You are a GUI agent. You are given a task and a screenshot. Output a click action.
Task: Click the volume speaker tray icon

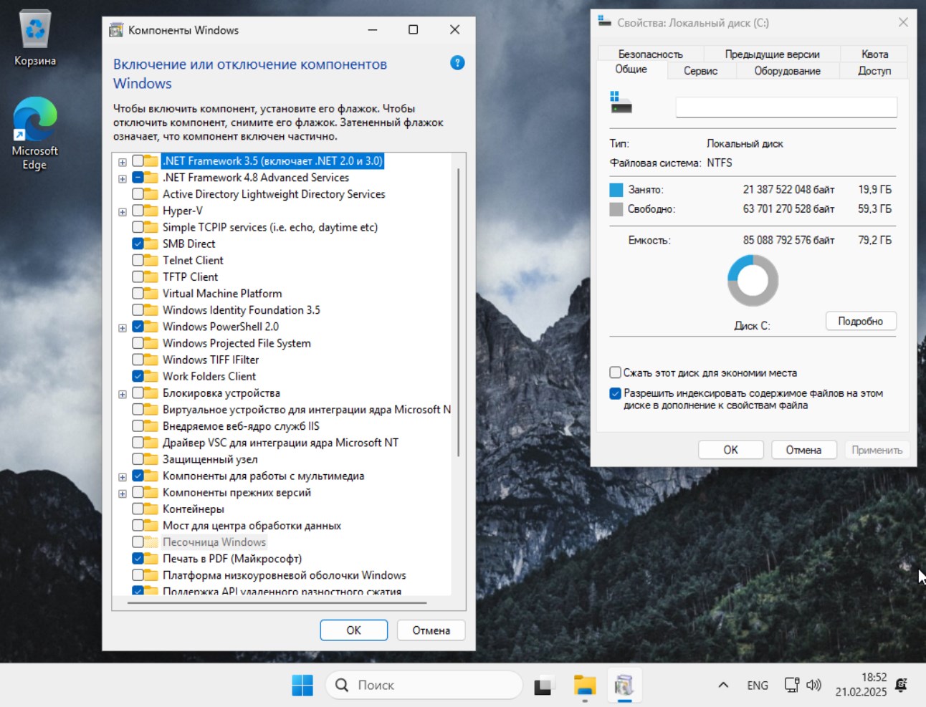point(813,685)
